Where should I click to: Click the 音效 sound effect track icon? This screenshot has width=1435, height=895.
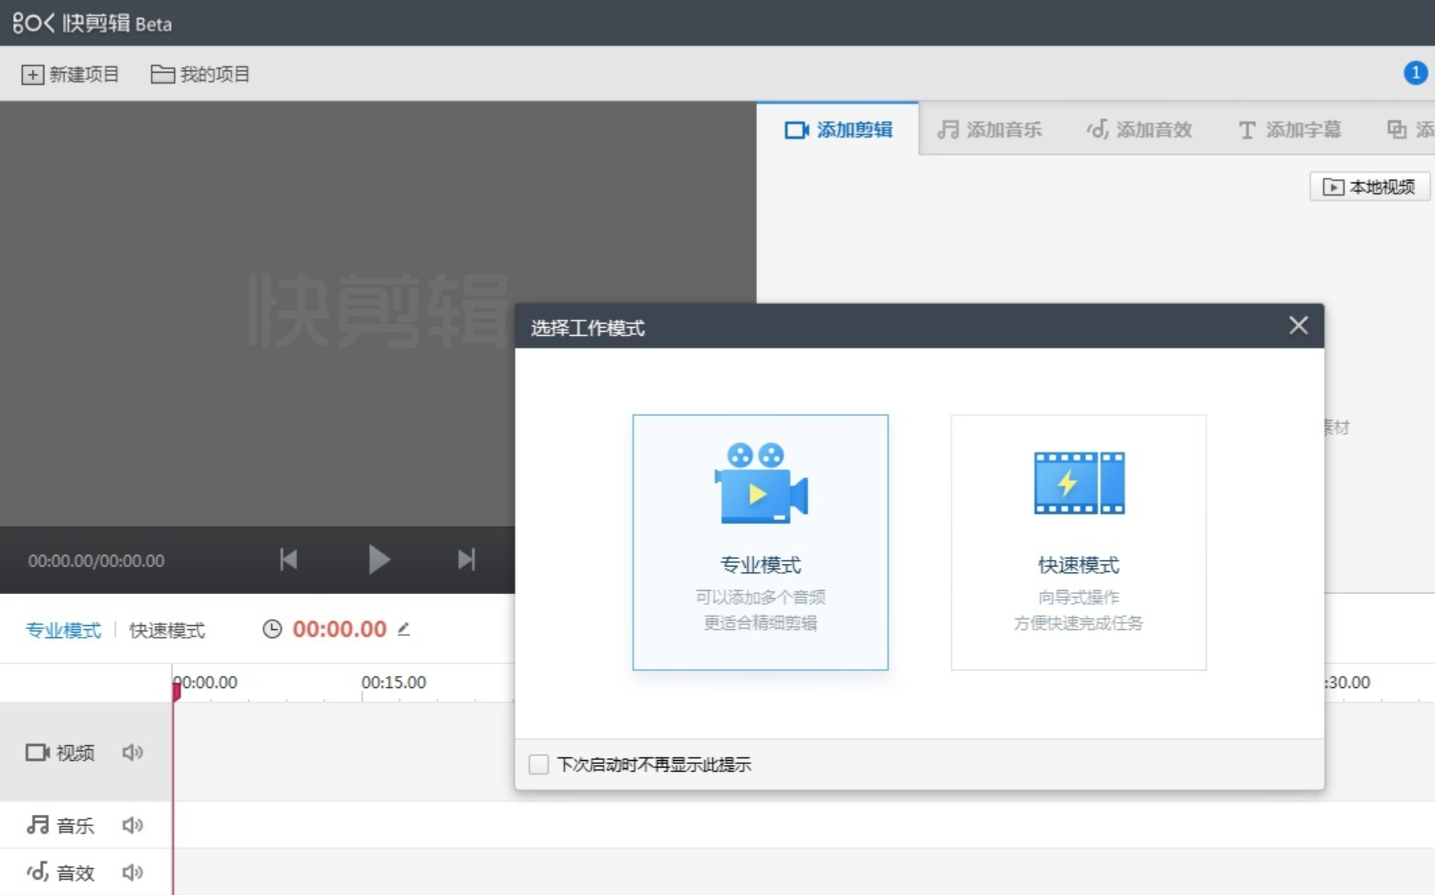[37, 871]
